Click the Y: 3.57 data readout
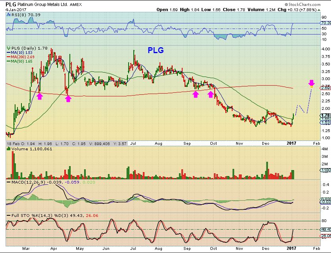This screenshot has width=331, height=253. (120, 144)
